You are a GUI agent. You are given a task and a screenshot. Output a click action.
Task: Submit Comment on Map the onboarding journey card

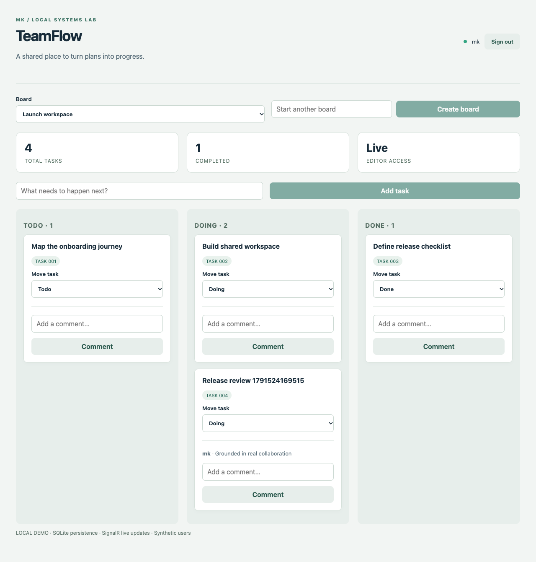click(x=97, y=346)
